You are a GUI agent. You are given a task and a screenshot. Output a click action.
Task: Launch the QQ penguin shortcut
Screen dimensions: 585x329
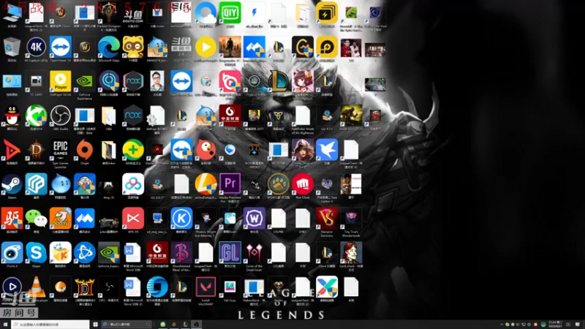pyautogui.click(x=12, y=116)
